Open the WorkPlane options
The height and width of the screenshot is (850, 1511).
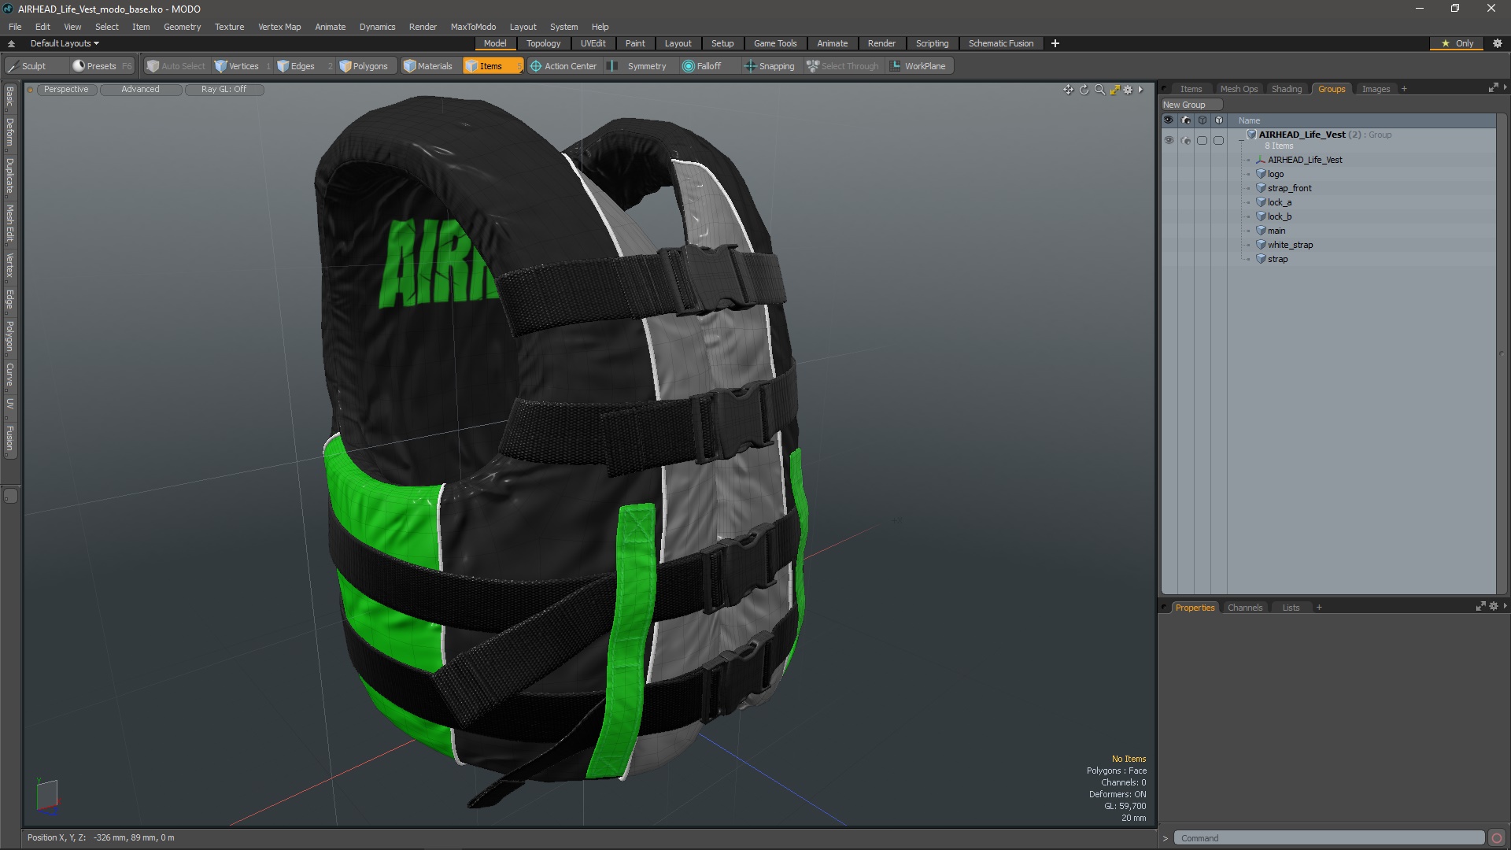point(918,66)
